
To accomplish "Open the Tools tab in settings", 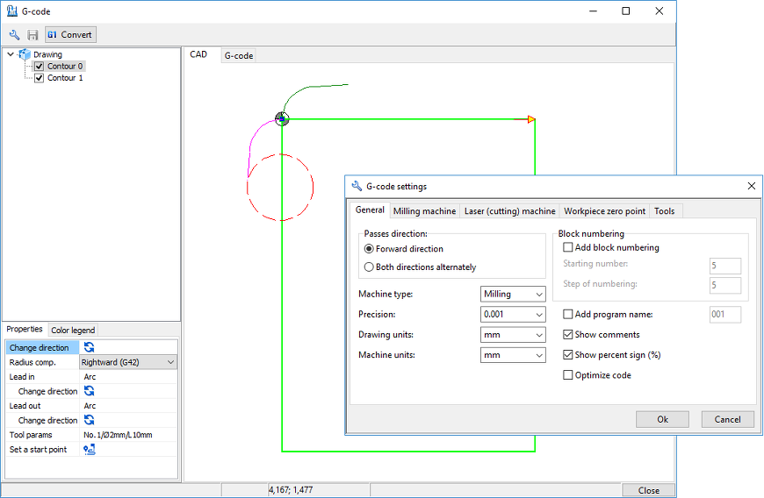I will [664, 211].
